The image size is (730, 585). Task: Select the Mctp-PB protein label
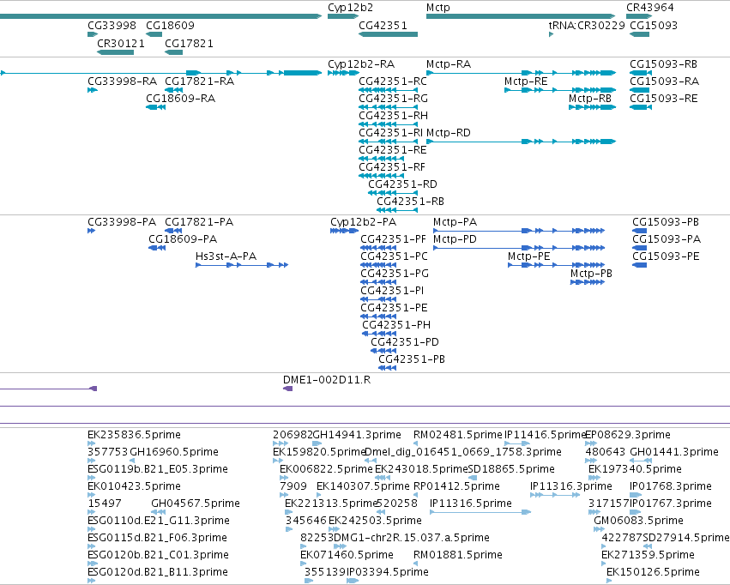[591, 274]
